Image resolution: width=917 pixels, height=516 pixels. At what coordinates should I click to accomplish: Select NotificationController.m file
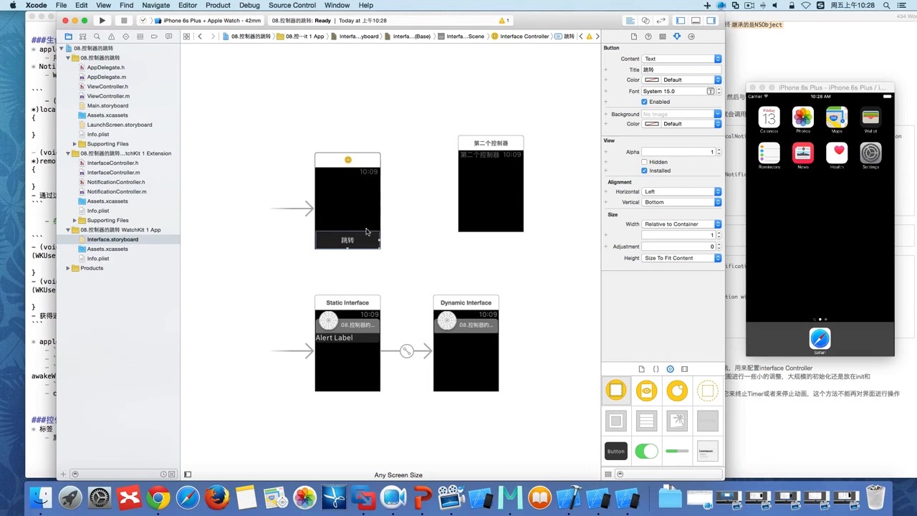coord(118,191)
